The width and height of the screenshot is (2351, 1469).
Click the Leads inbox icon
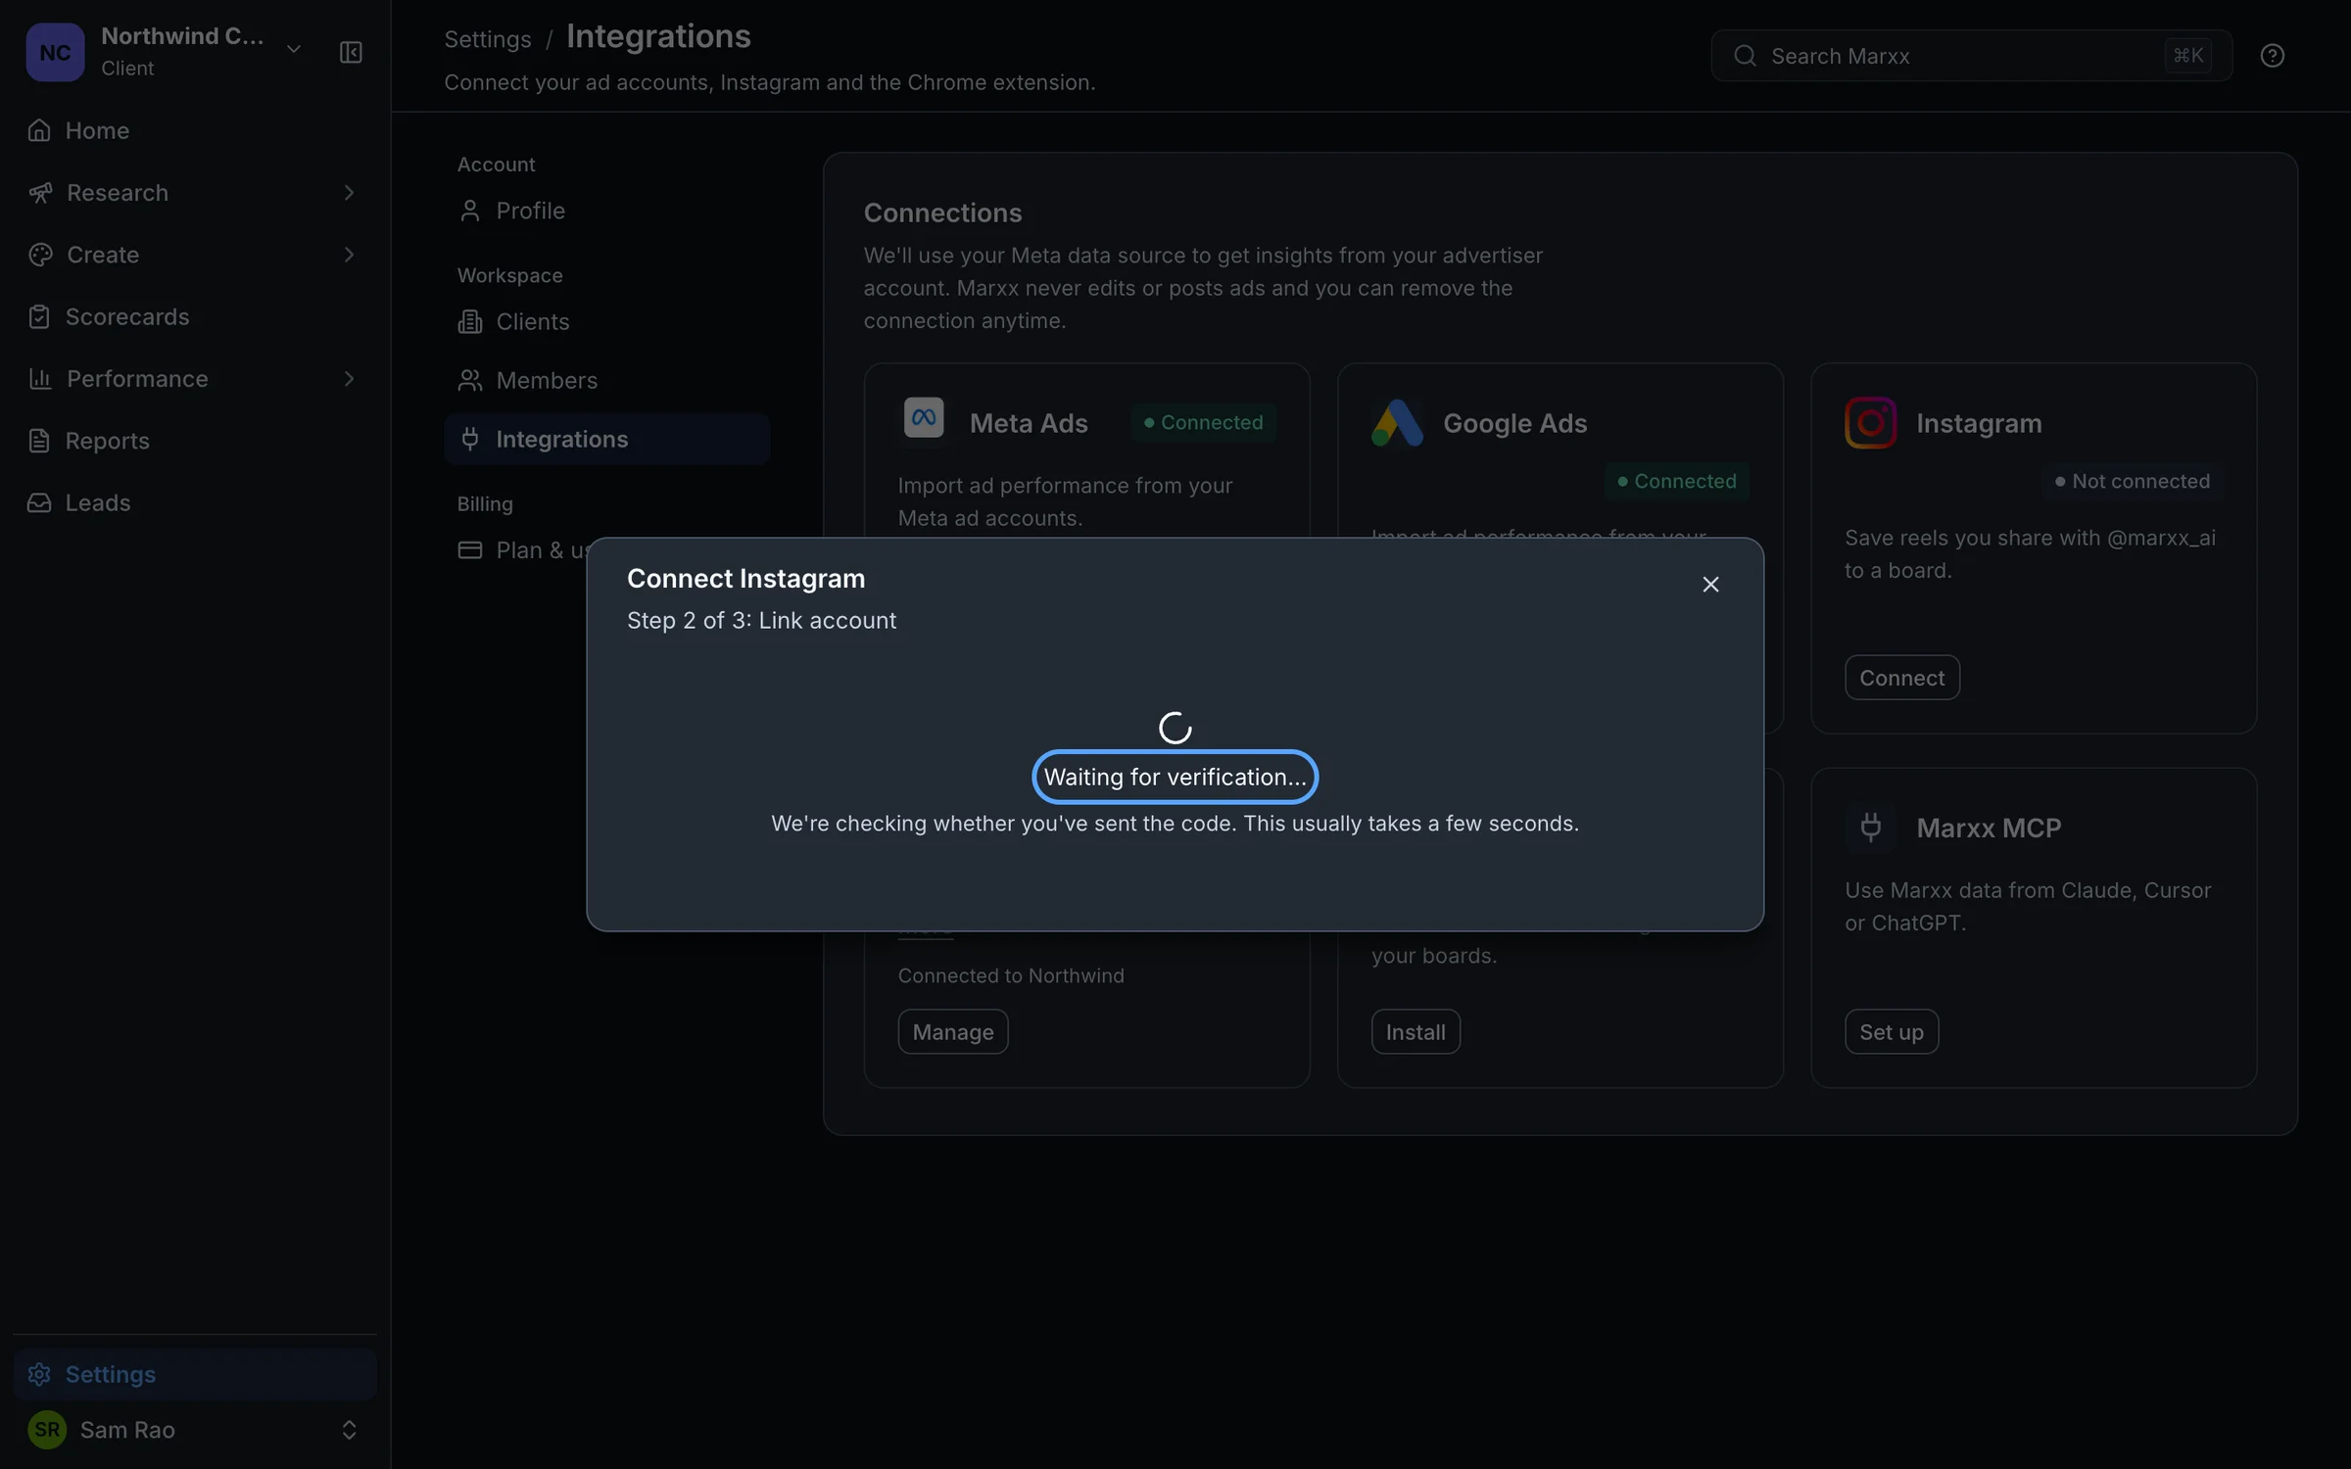pos(39,502)
